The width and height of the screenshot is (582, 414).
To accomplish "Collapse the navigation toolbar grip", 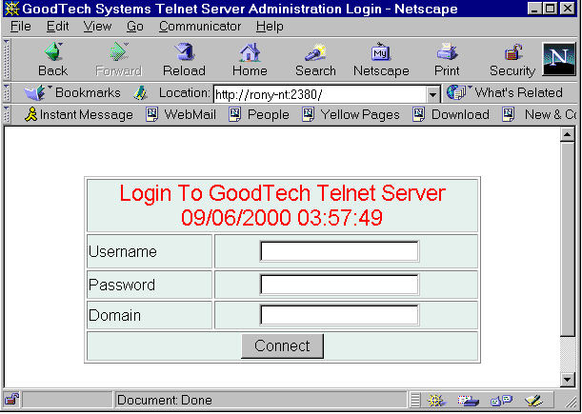I will 7,59.
